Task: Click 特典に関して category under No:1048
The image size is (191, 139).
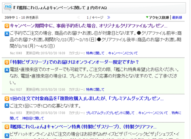Action: [95, 53]
